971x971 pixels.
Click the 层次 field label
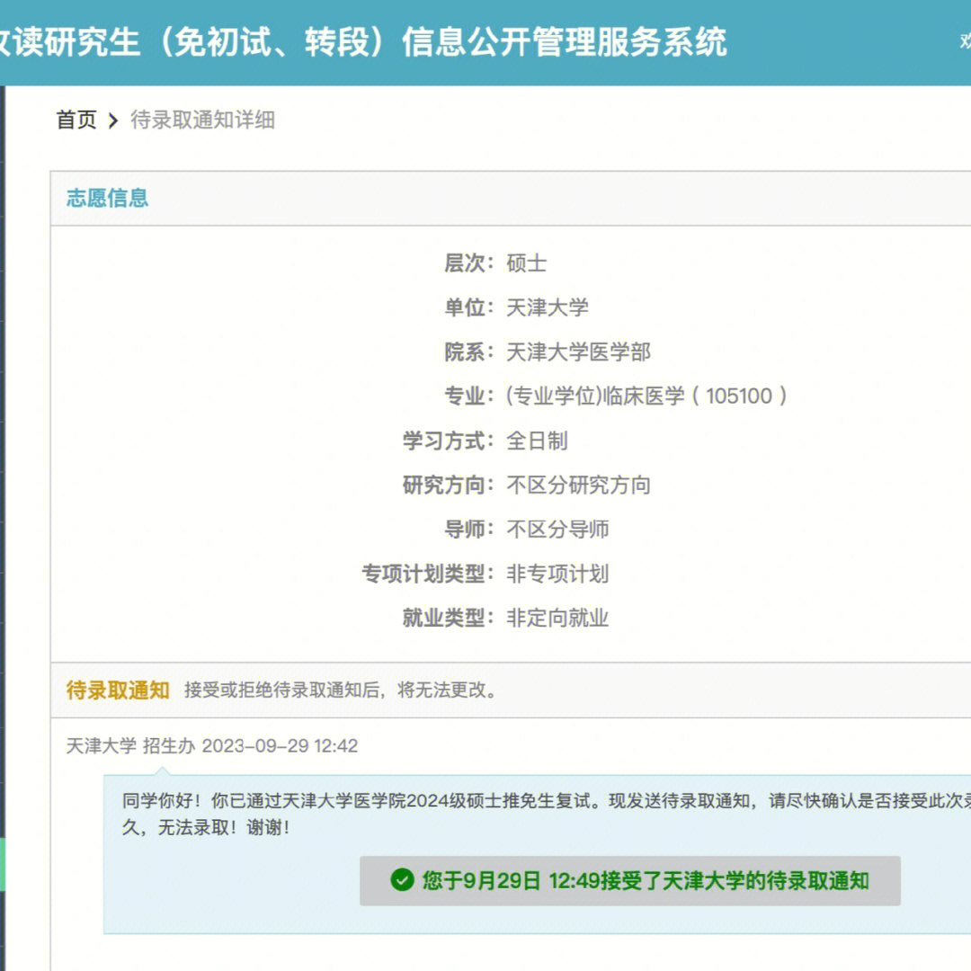pos(468,263)
